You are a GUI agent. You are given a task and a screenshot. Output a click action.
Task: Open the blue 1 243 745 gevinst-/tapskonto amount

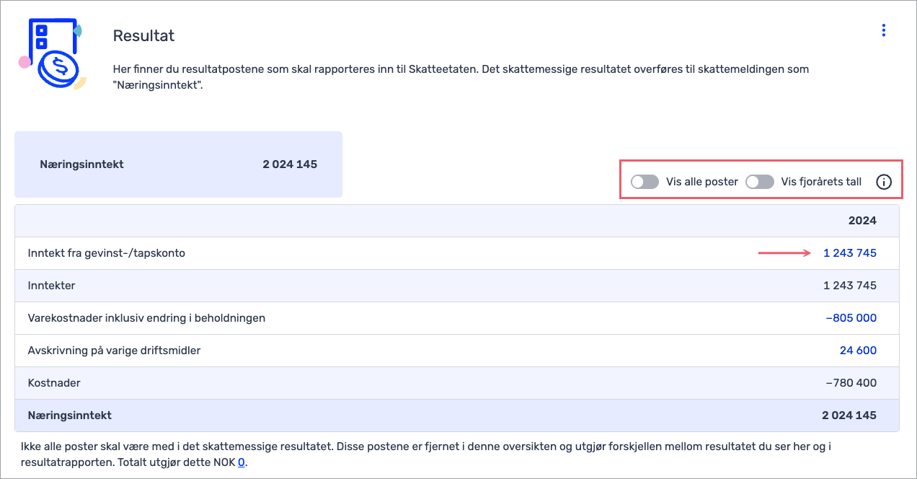tap(850, 253)
